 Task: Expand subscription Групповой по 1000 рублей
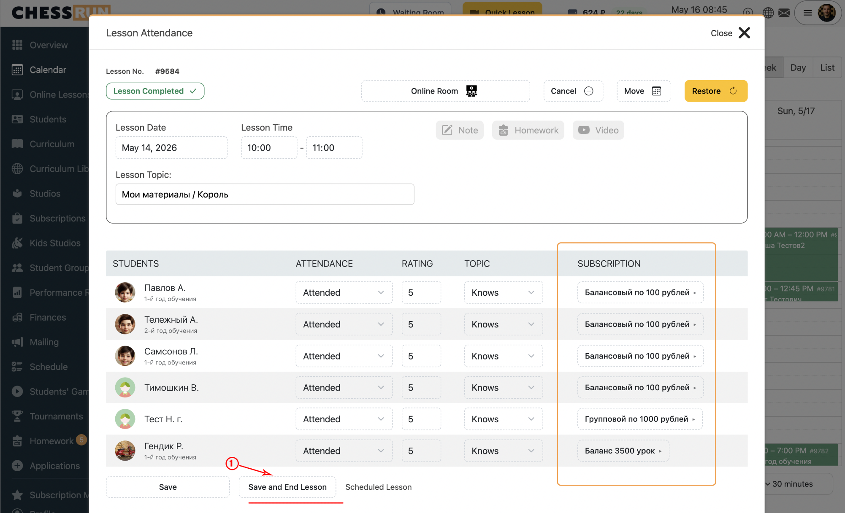point(640,419)
